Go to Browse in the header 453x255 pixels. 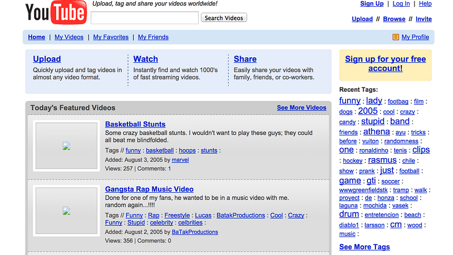coord(394,19)
